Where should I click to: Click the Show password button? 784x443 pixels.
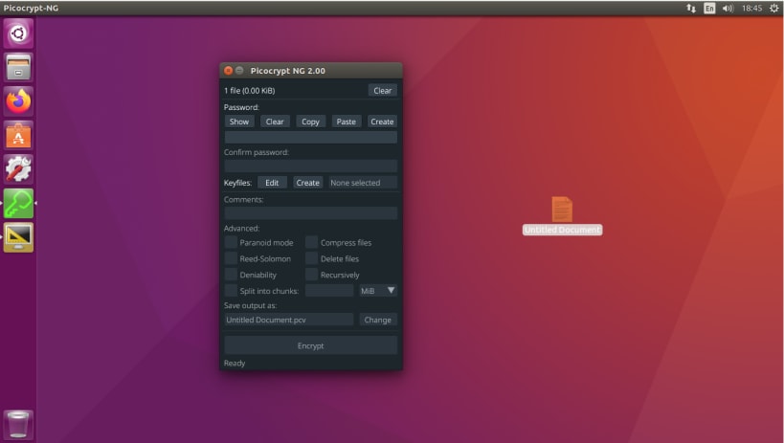pyautogui.click(x=239, y=122)
